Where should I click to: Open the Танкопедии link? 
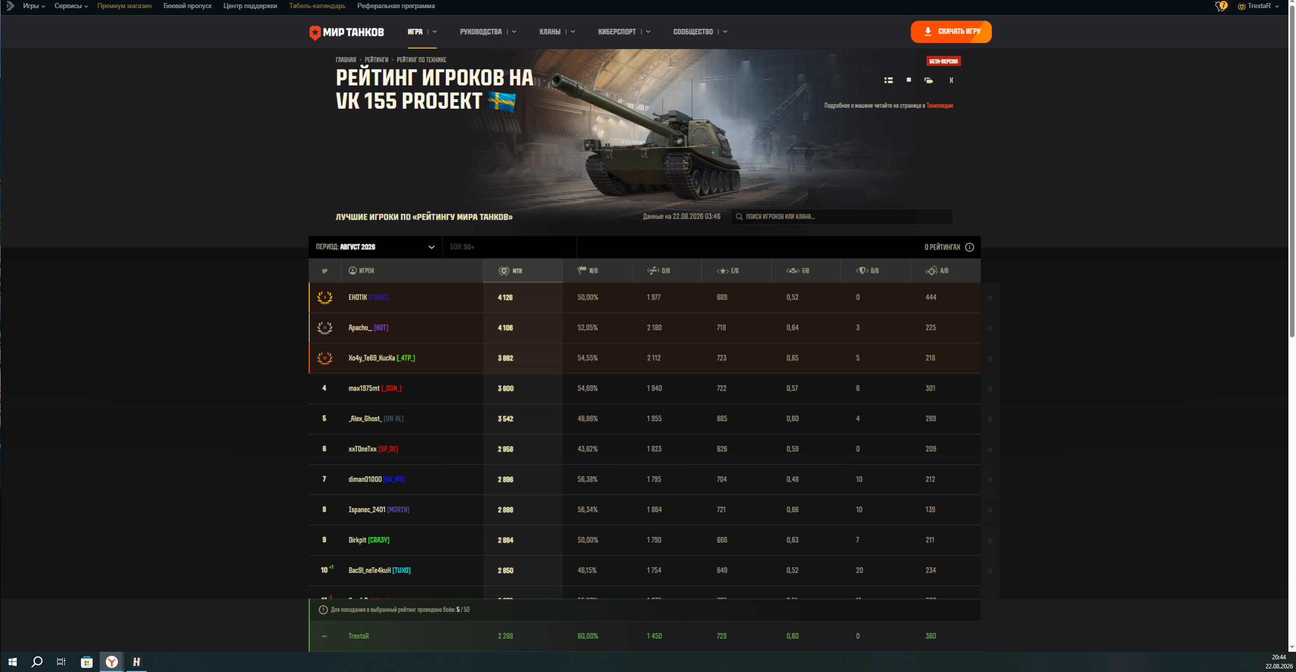click(940, 106)
